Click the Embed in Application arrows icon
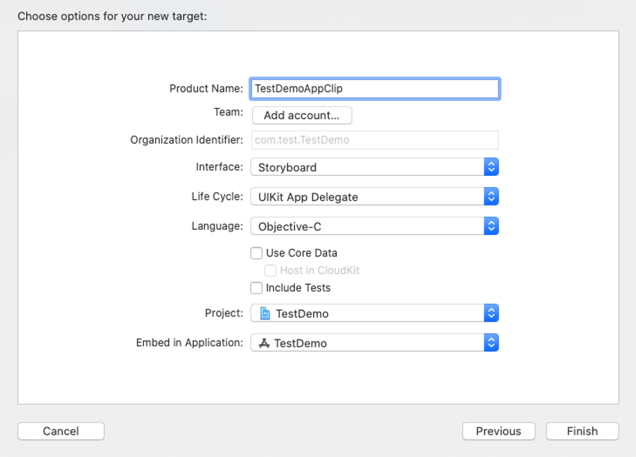Screen dimensions: 636x457 (491, 343)
